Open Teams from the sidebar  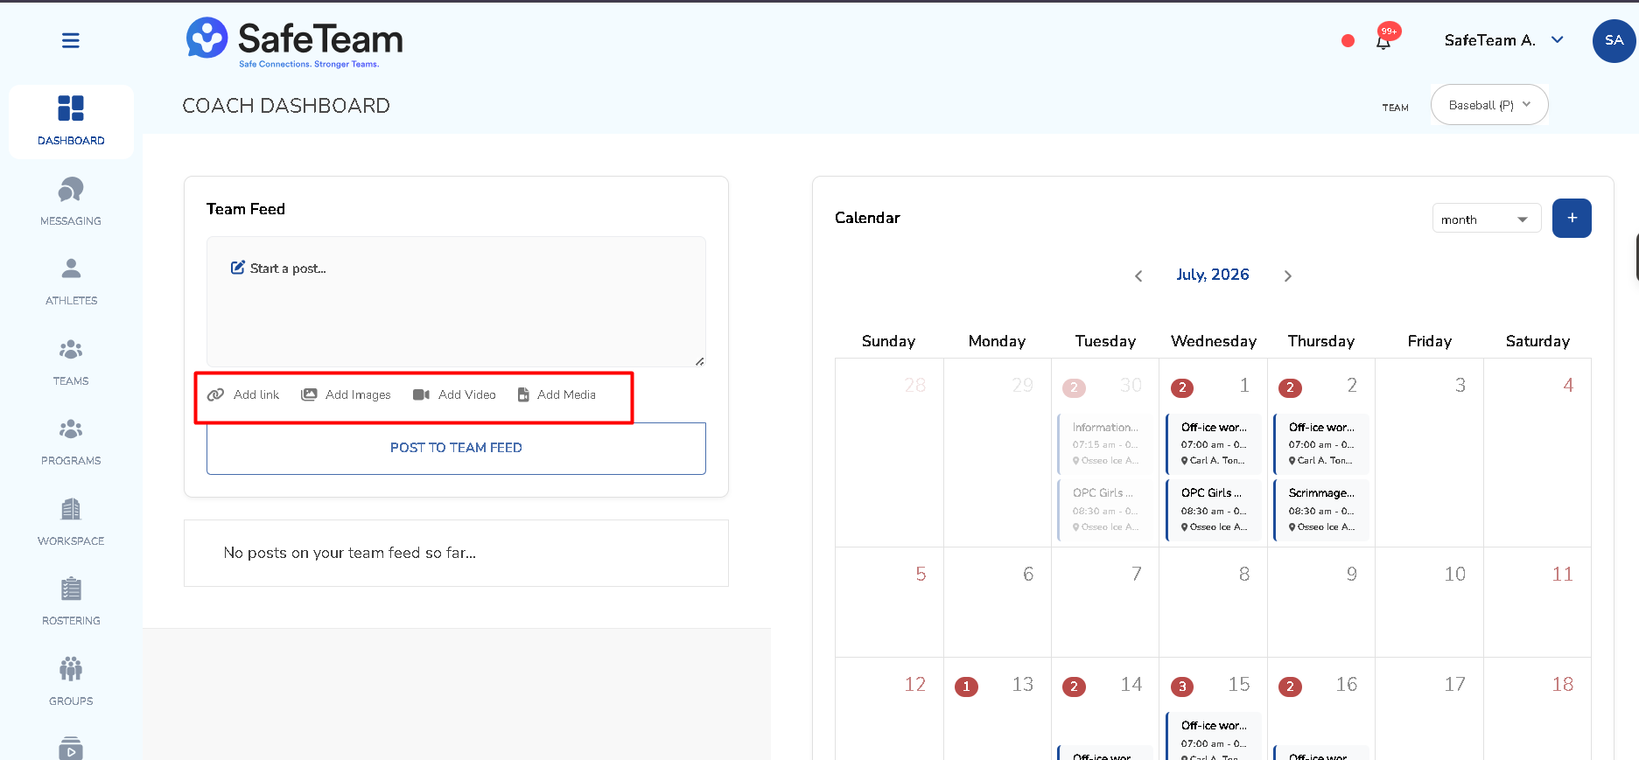pyautogui.click(x=71, y=362)
